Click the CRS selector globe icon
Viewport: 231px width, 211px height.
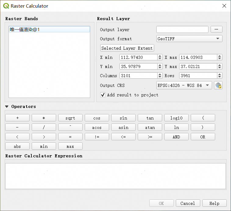218,85
